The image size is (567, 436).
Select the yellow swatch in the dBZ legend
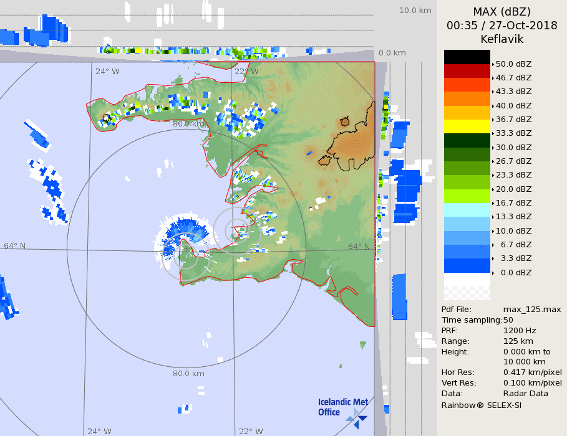pos(467,126)
